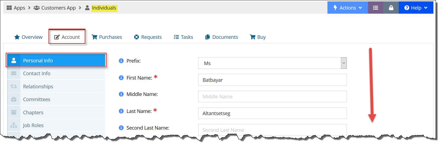Select Job Roles in sidebar
The image size is (440, 146).
(56, 125)
